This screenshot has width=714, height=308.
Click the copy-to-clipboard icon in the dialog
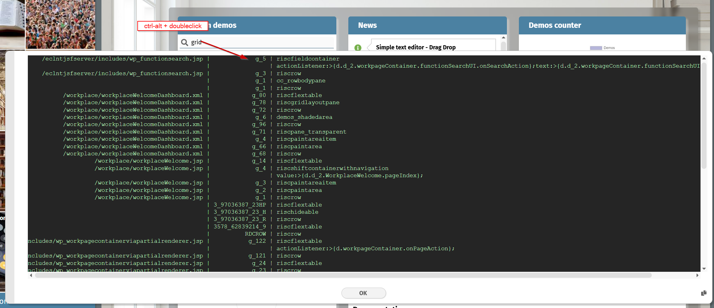coord(704,293)
